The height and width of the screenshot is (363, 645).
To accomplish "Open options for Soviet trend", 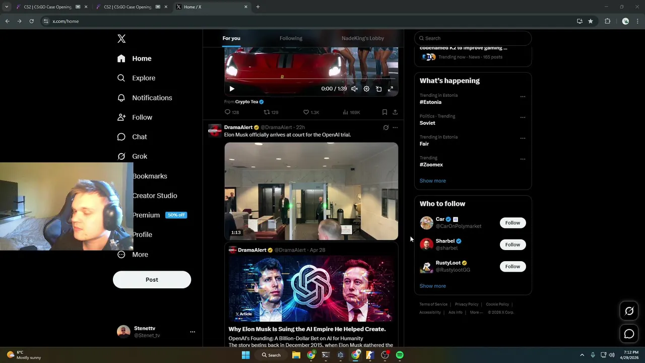I will (523, 117).
